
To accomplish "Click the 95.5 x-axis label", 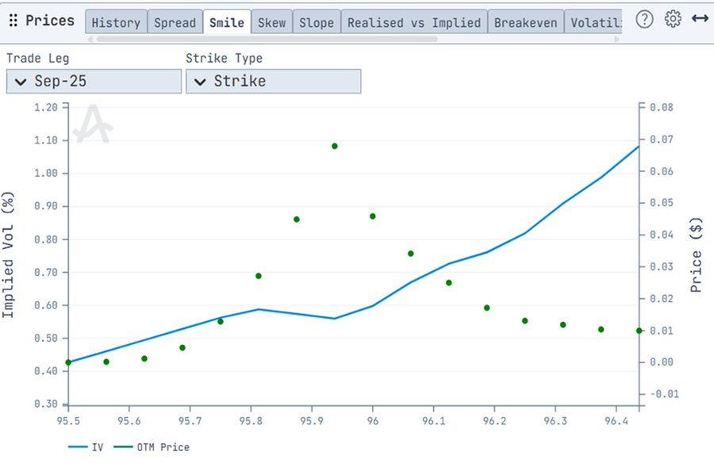I will (x=68, y=420).
